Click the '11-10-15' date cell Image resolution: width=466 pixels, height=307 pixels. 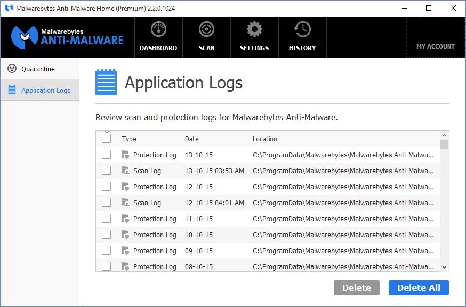point(199,219)
